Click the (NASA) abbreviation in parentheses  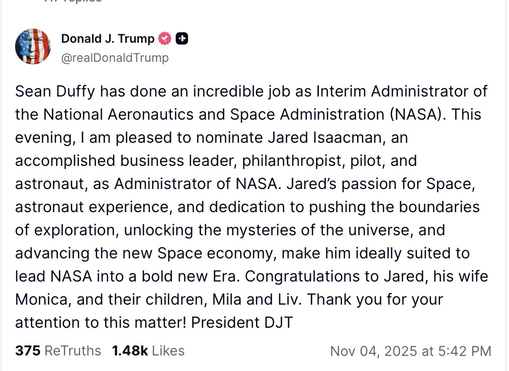[417, 115]
